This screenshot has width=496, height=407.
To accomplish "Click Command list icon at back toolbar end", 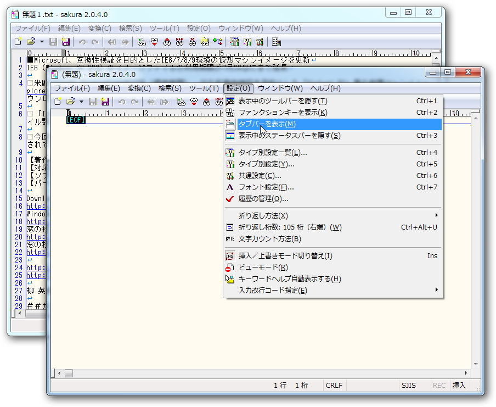I will pyautogui.click(x=277, y=42).
